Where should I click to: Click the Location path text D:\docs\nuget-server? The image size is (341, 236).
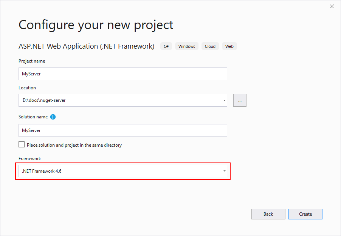pyautogui.click(x=44, y=100)
